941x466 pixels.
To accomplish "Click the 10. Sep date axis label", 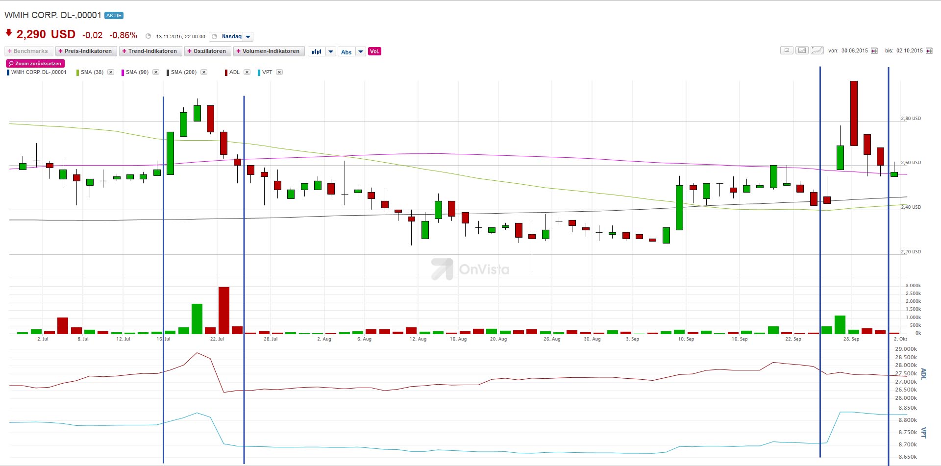I will point(686,339).
